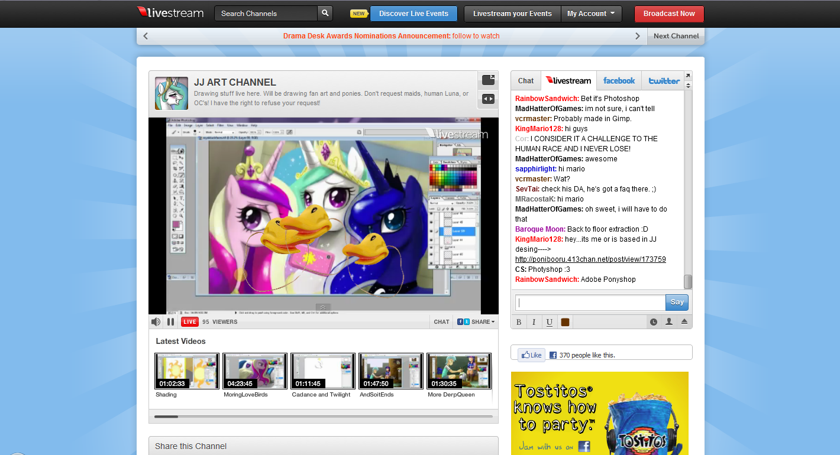The width and height of the screenshot is (840, 455).
Task: Click the red LIVE indicator
Action: 190,322
